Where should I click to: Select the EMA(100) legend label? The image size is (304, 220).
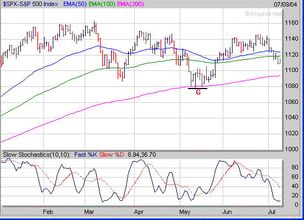(102, 4)
